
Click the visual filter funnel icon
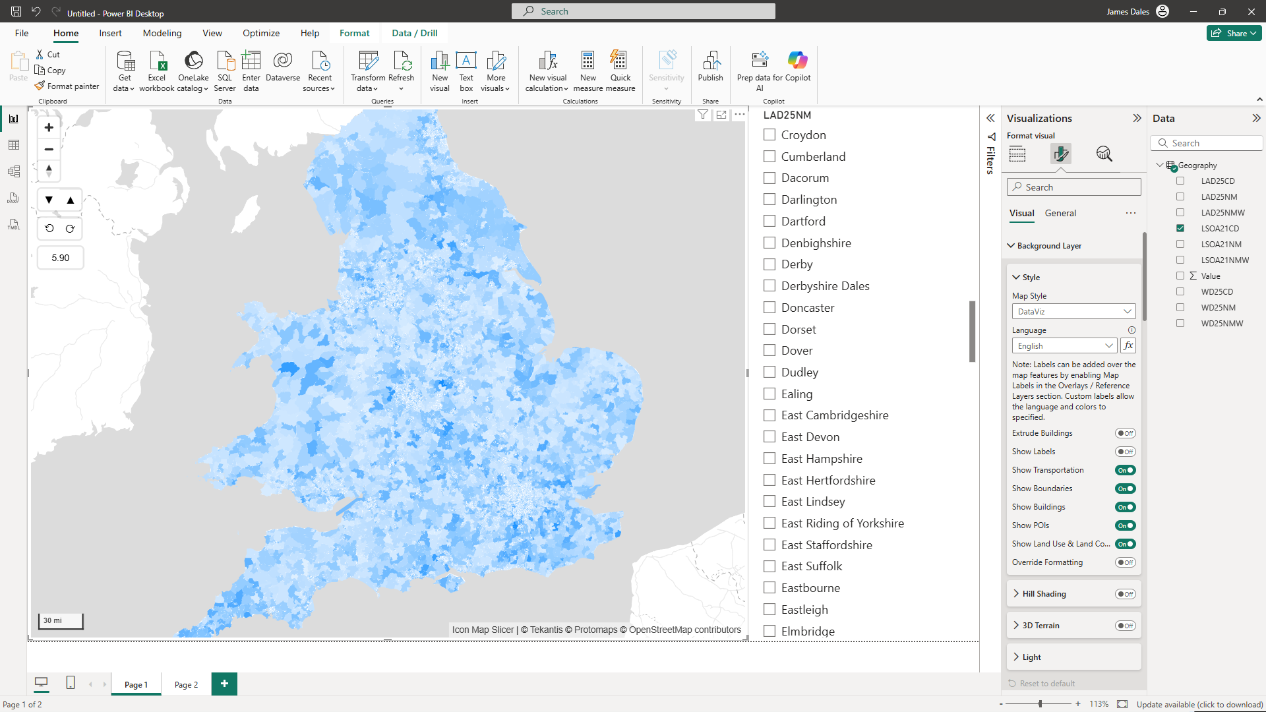click(703, 115)
